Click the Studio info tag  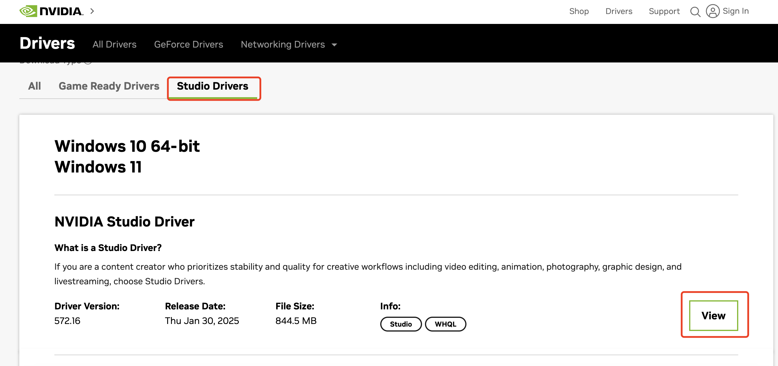click(x=400, y=324)
